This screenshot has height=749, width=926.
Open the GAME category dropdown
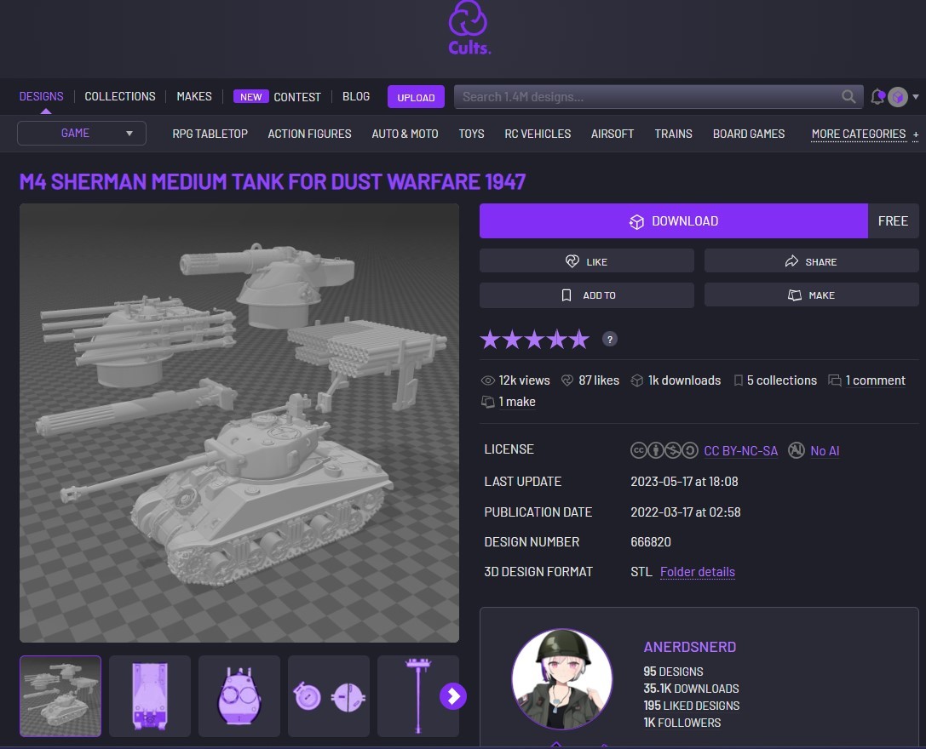click(82, 134)
